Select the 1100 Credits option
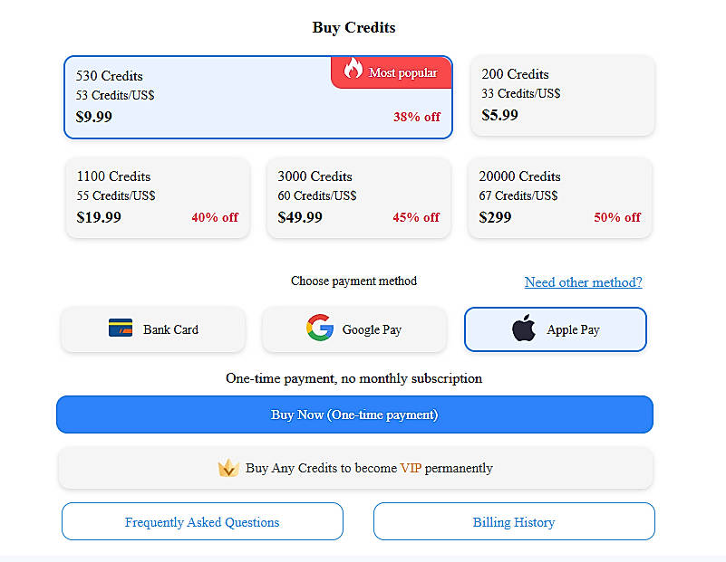 click(158, 197)
